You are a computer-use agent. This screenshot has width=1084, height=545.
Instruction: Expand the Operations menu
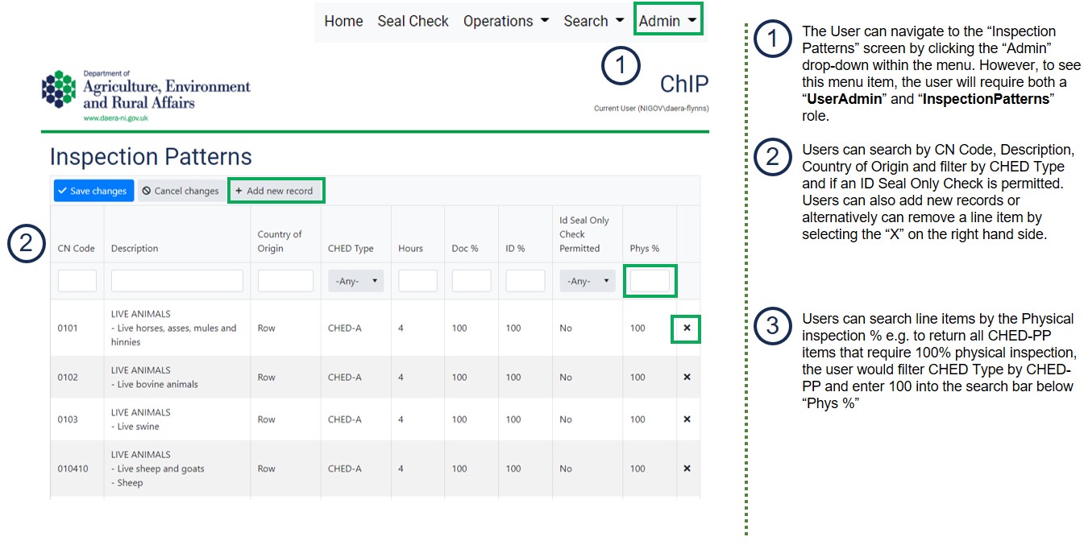click(x=505, y=21)
